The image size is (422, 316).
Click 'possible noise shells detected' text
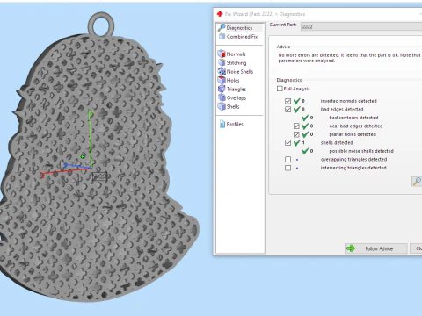click(361, 151)
